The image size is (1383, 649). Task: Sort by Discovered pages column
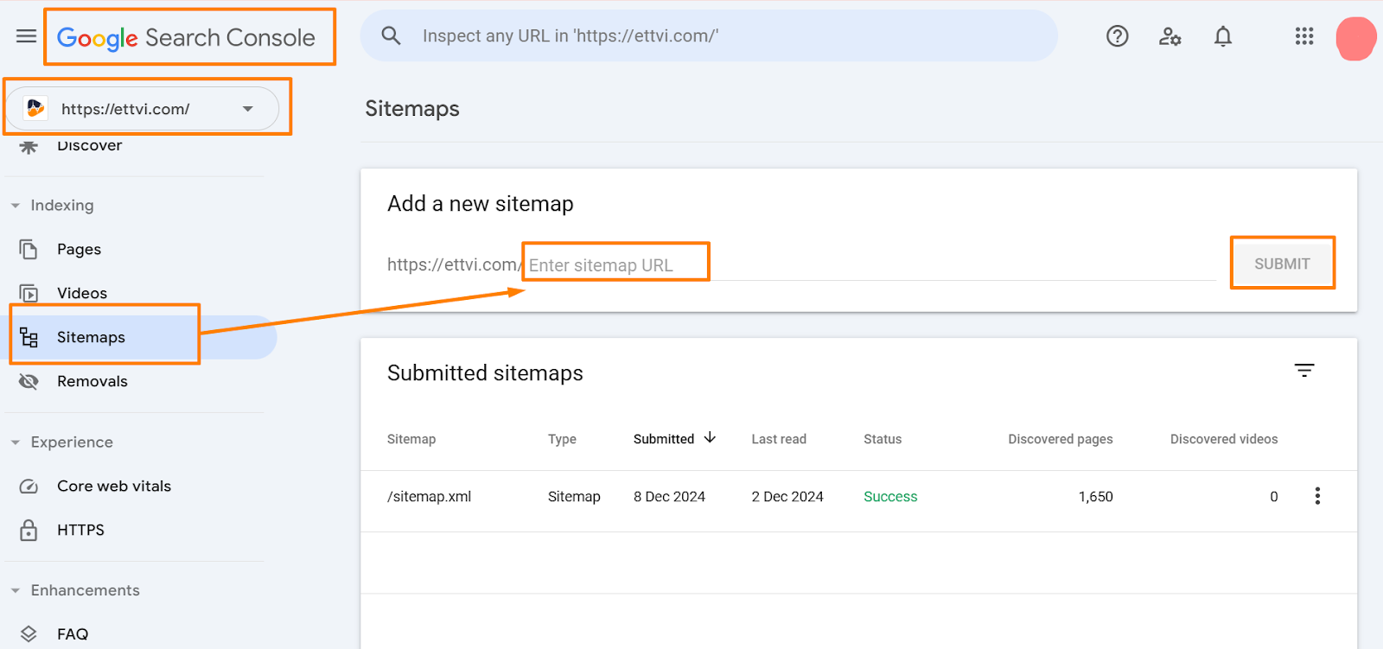(1061, 439)
